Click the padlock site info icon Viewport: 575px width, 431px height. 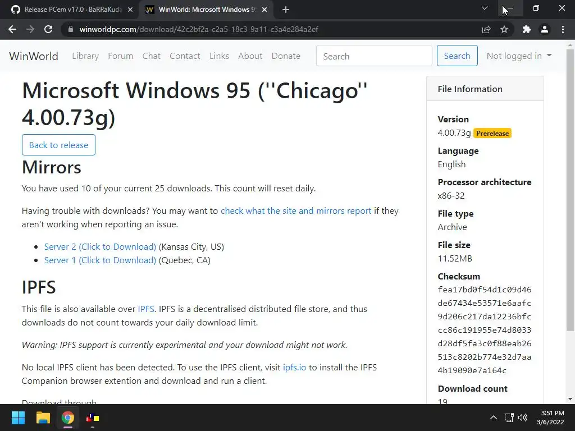pos(71,29)
